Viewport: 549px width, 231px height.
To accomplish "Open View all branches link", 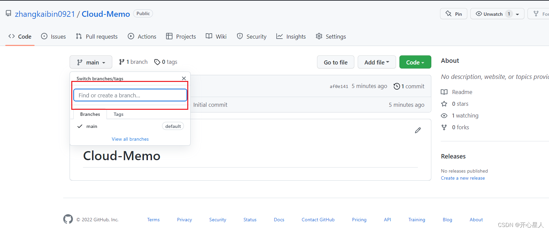I will pos(130,139).
